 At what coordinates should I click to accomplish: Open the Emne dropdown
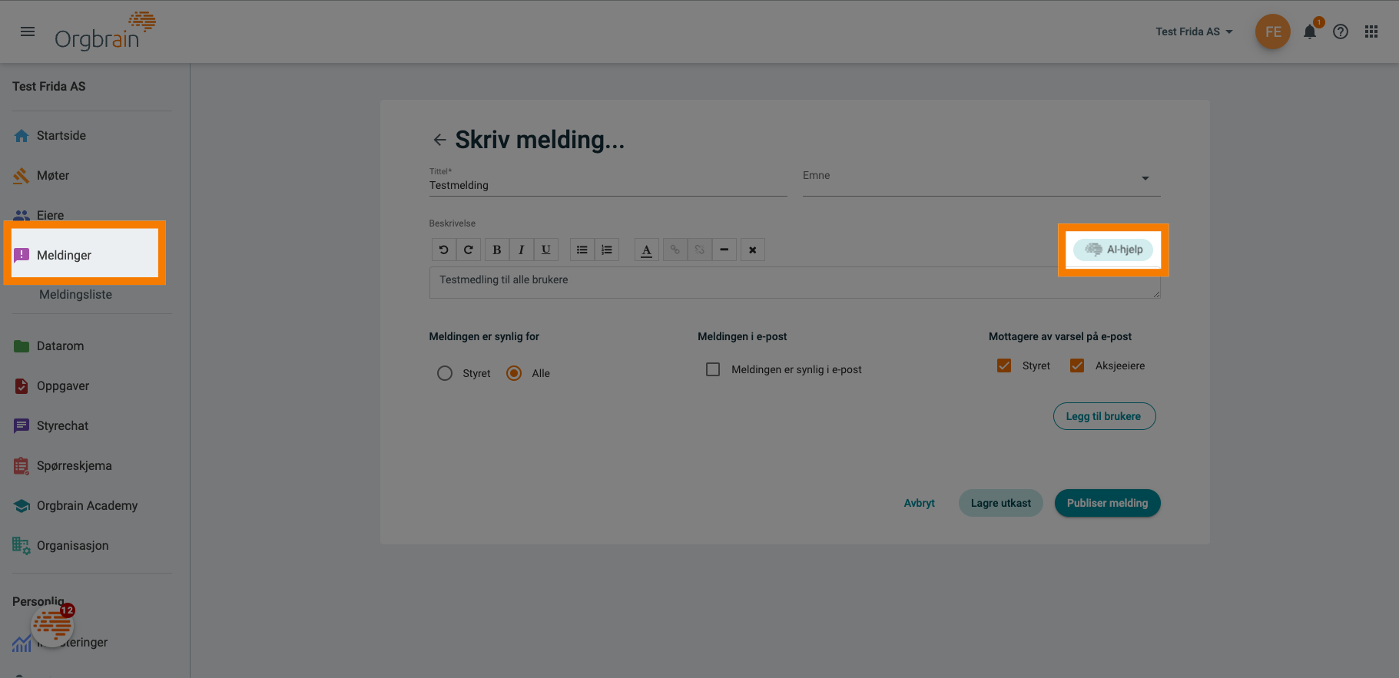(x=981, y=178)
